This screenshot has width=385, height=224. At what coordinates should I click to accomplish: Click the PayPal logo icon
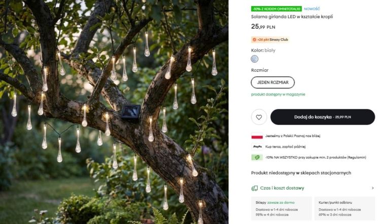257,147
